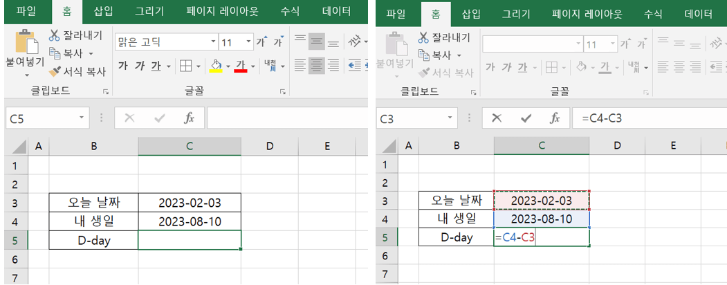Click the borders grid icon, left window
This screenshot has width=727, height=285.
[186, 66]
